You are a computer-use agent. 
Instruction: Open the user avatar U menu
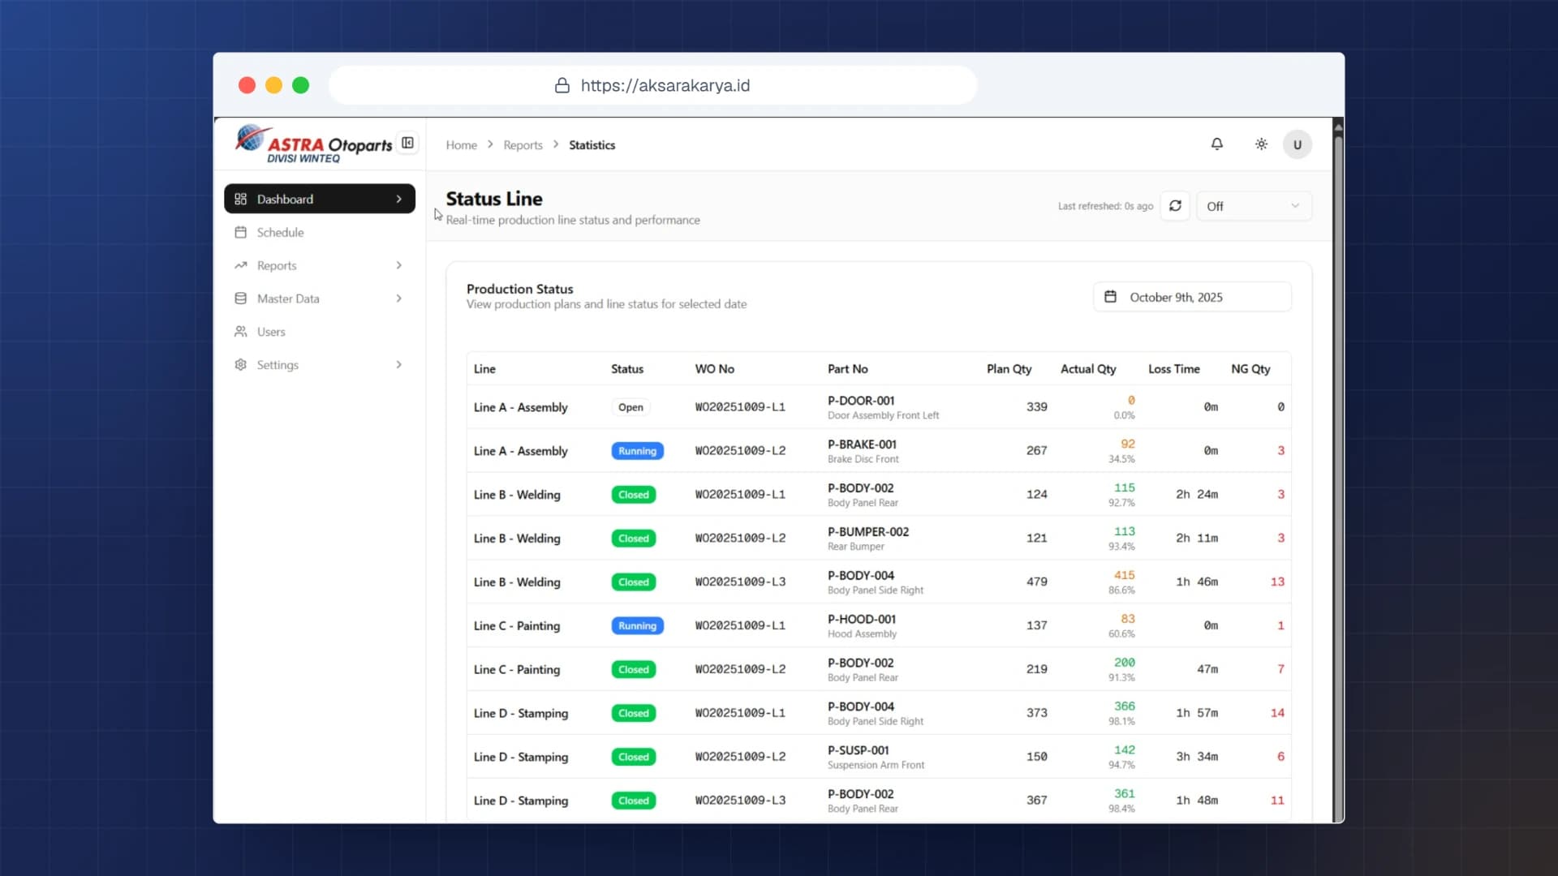pyautogui.click(x=1298, y=144)
